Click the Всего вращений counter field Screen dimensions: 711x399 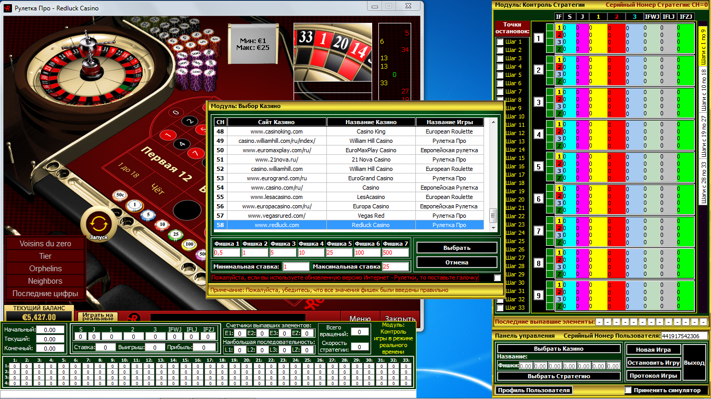pyautogui.click(x=360, y=331)
